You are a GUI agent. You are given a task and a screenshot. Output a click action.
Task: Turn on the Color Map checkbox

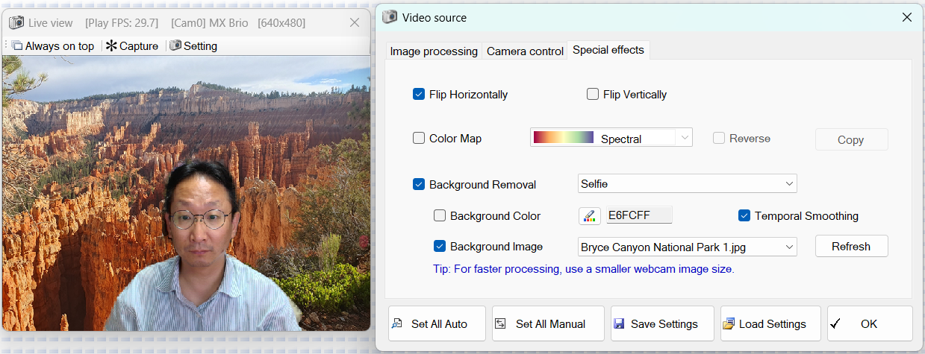point(419,139)
